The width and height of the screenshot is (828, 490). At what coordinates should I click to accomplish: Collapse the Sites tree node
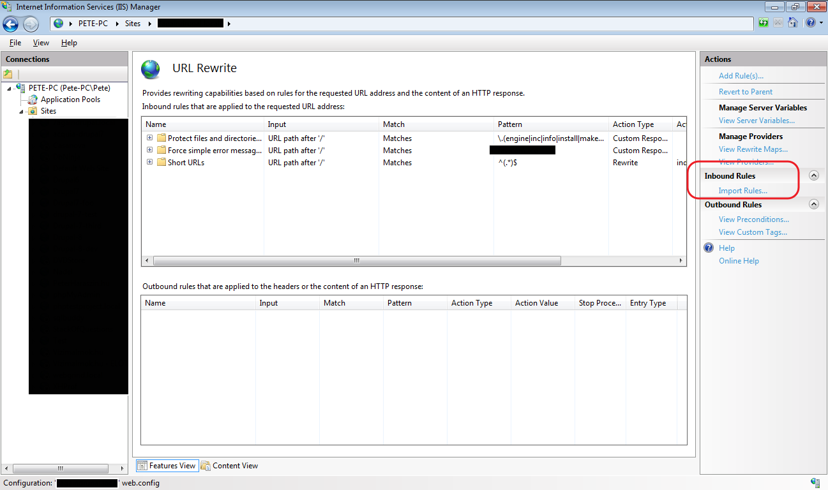(22, 112)
